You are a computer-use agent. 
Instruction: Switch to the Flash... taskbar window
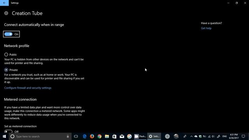140,136
